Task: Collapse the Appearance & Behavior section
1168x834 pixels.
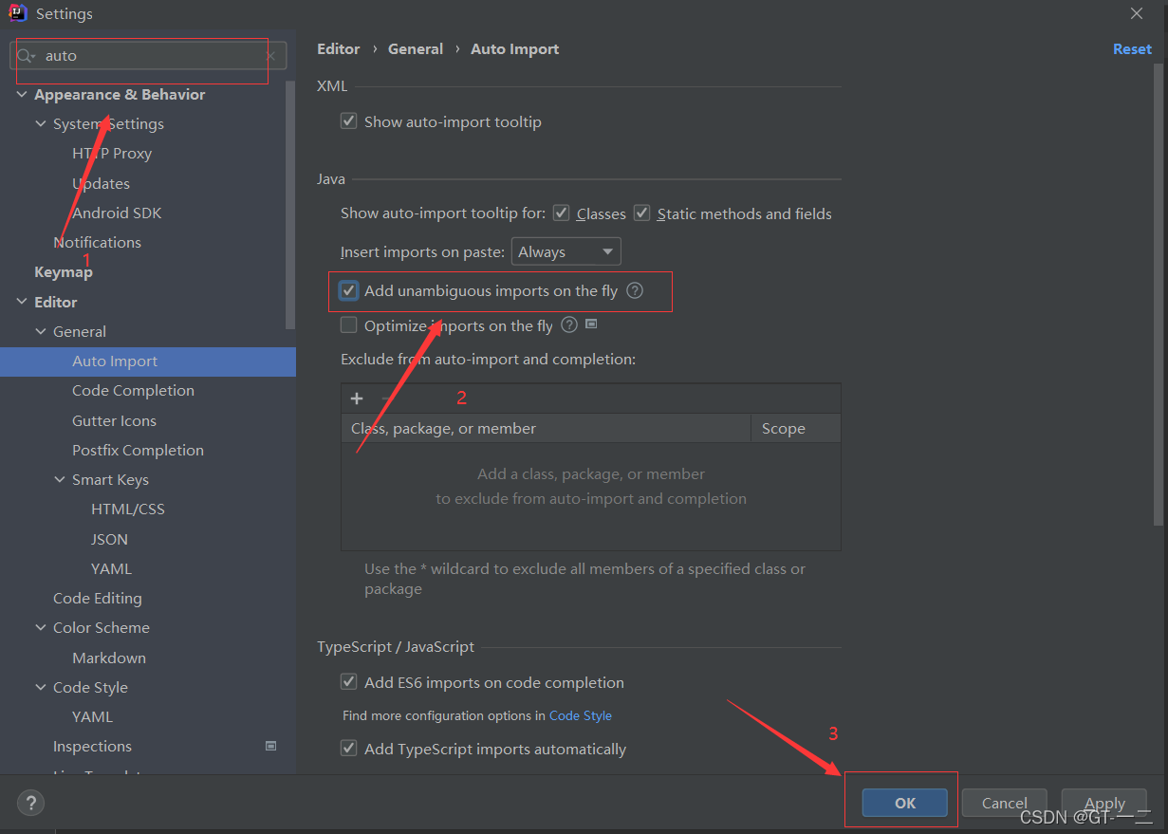Action: click(23, 95)
